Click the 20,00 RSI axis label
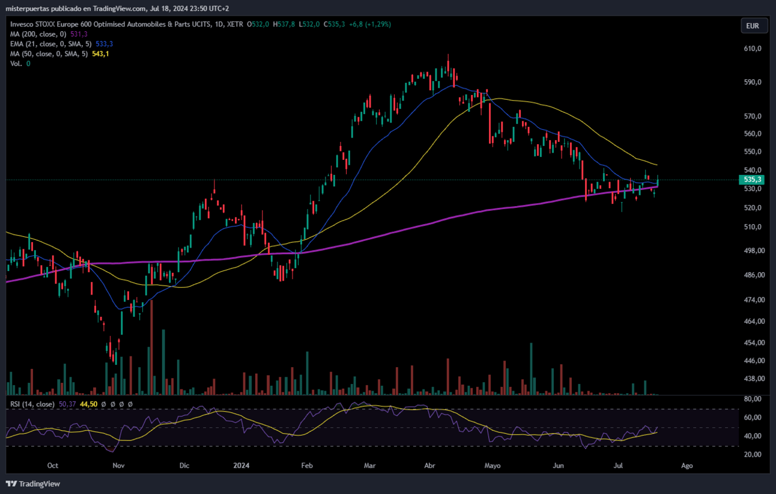The height and width of the screenshot is (494, 776). click(x=753, y=454)
